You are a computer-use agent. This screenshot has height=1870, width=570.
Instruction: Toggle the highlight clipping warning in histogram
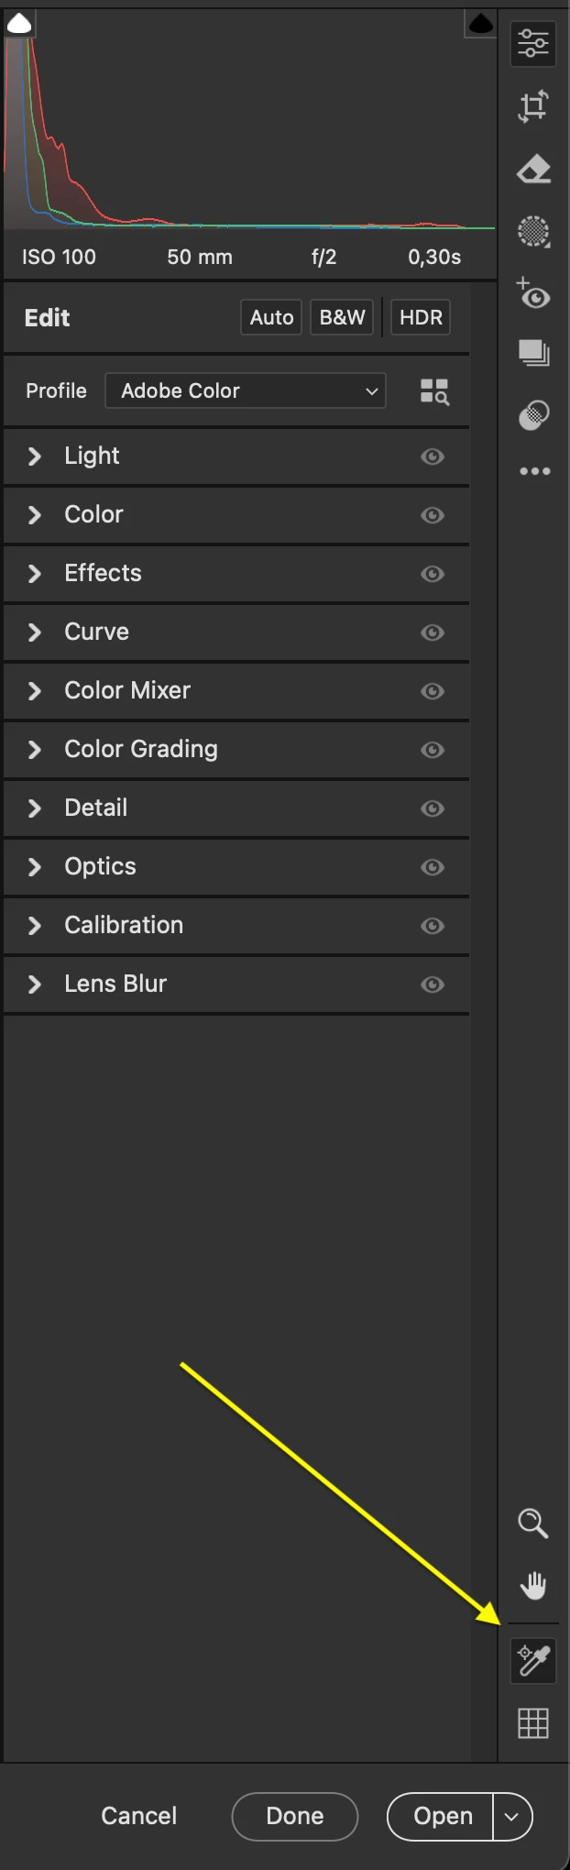(481, 24)
